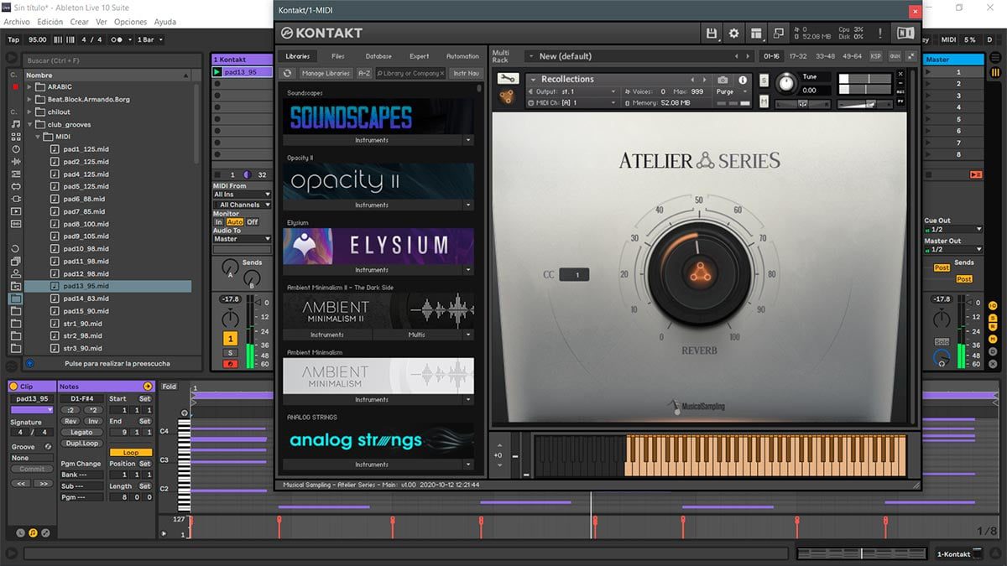
Task: Click the Ableton browser Samples icon
Action: point(16,224)
